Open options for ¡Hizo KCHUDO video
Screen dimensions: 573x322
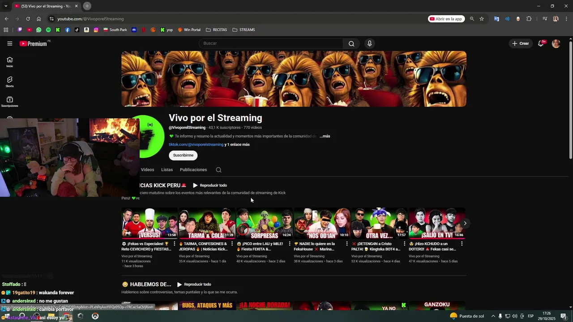(x=462, y=244)
